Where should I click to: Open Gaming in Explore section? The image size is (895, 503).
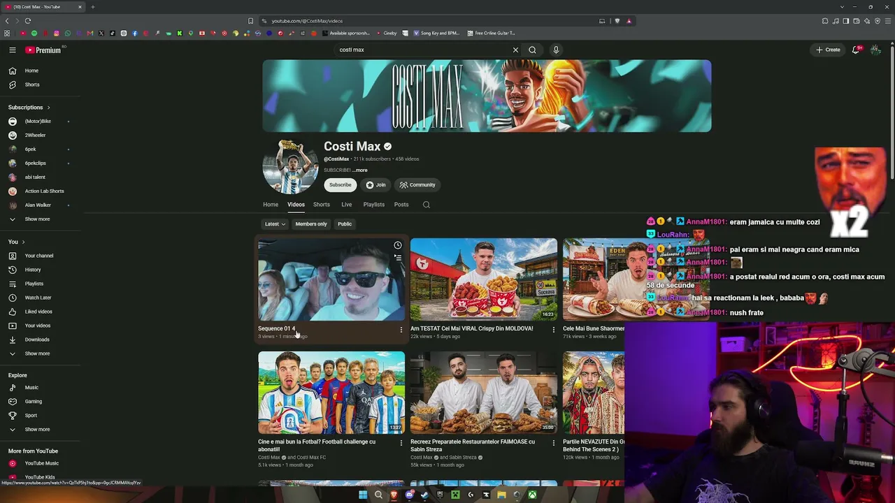[x=34, y=402]
